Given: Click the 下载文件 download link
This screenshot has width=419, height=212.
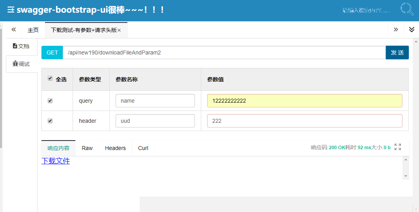Looking at the screenshot, I should pyautogui.click(x=56, y=161).
